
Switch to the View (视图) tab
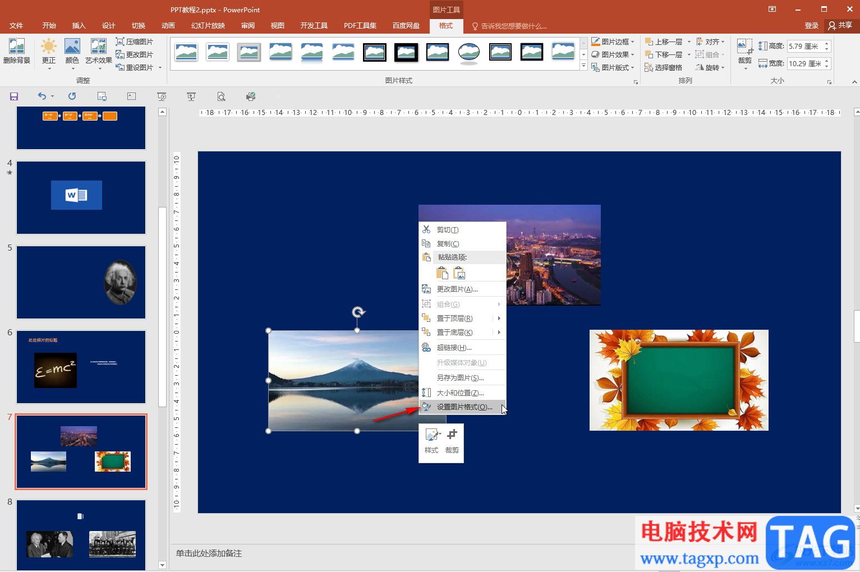point(278,26)
